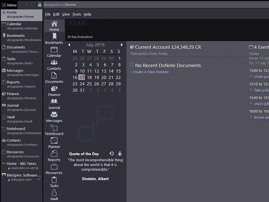Image resolution: width=269 pixels, height=202 pixels.
Task: Switch to the Tasks side tab
Action: click(x=22, y=61)
